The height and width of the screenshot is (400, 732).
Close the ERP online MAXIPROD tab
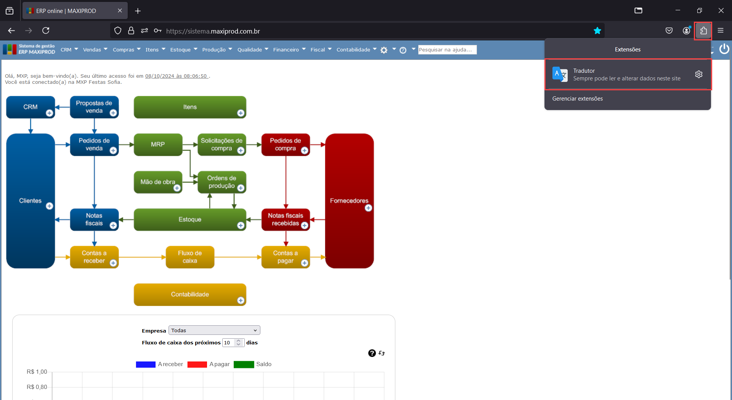[x=120, y=11]
